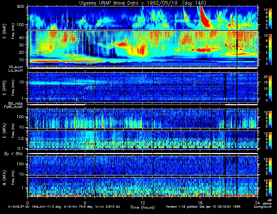The height and width of the screenshot is (214, 277).
Task: Click the color scale beside the top RAR high-band panel
Action: [270, 18]
